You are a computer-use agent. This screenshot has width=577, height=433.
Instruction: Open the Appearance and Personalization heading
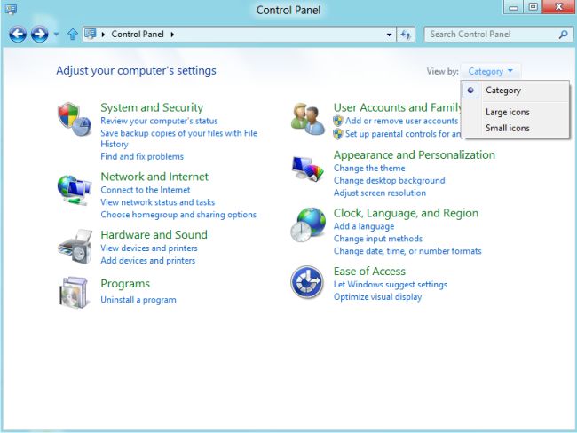point(415,155)
